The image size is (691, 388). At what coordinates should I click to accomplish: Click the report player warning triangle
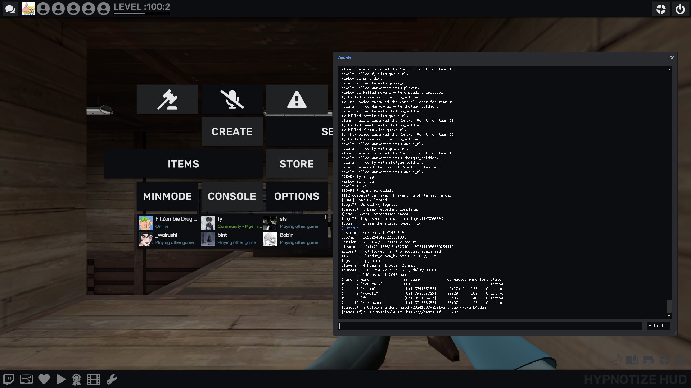[297, 100]
